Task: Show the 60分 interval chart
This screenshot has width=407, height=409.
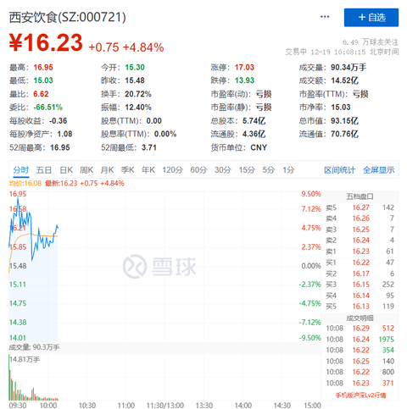Action: tap(198, 170)
